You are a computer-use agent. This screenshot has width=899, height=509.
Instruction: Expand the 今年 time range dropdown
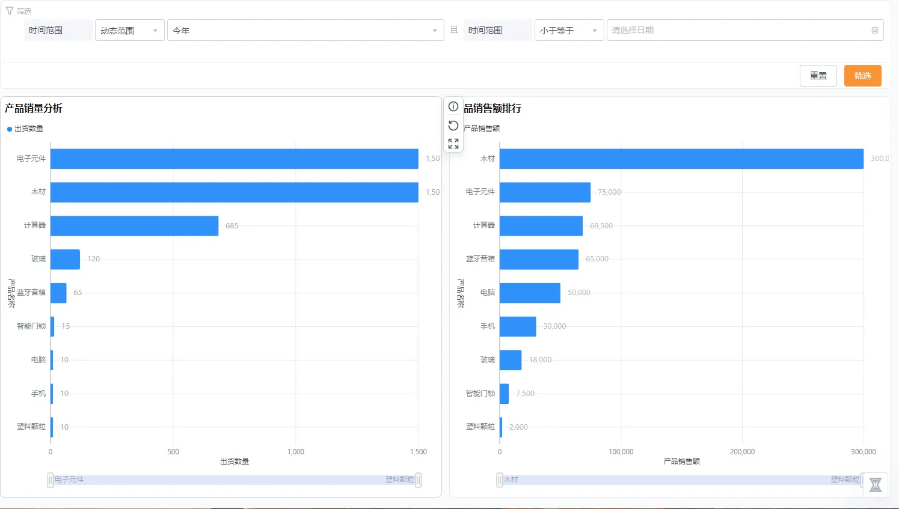[x=305, y=31]
